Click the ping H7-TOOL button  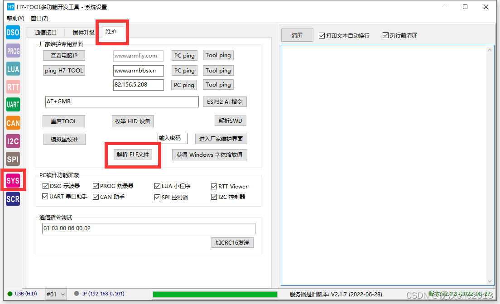pos(64,71)
